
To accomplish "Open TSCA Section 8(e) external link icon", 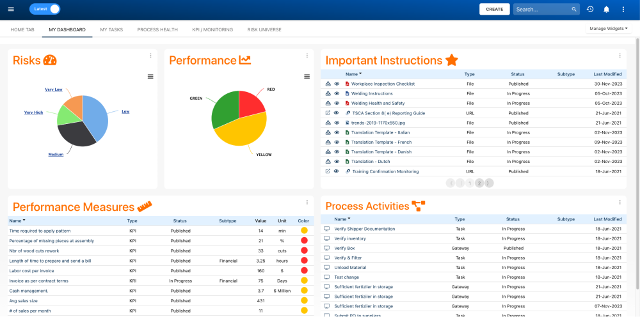I will coord(328,113).
